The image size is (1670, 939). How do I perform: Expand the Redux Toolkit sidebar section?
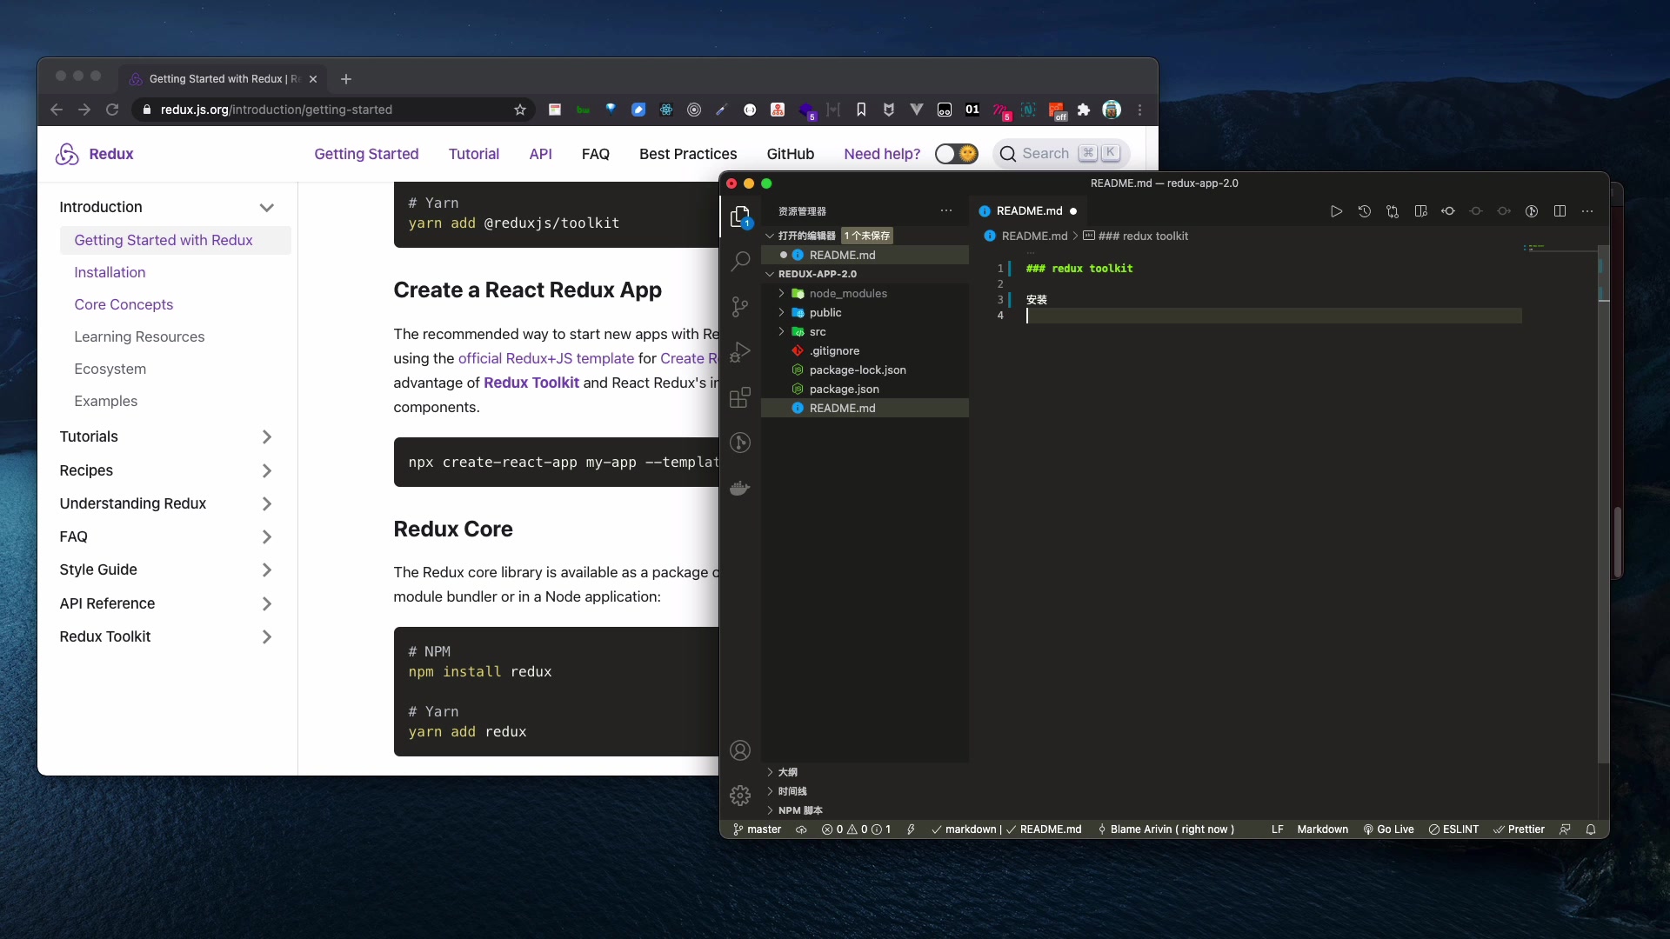pos(267,636)
